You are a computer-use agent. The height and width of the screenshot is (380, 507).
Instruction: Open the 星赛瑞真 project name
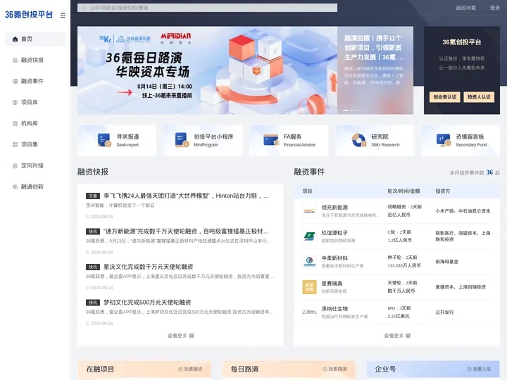tap(332, 284)
